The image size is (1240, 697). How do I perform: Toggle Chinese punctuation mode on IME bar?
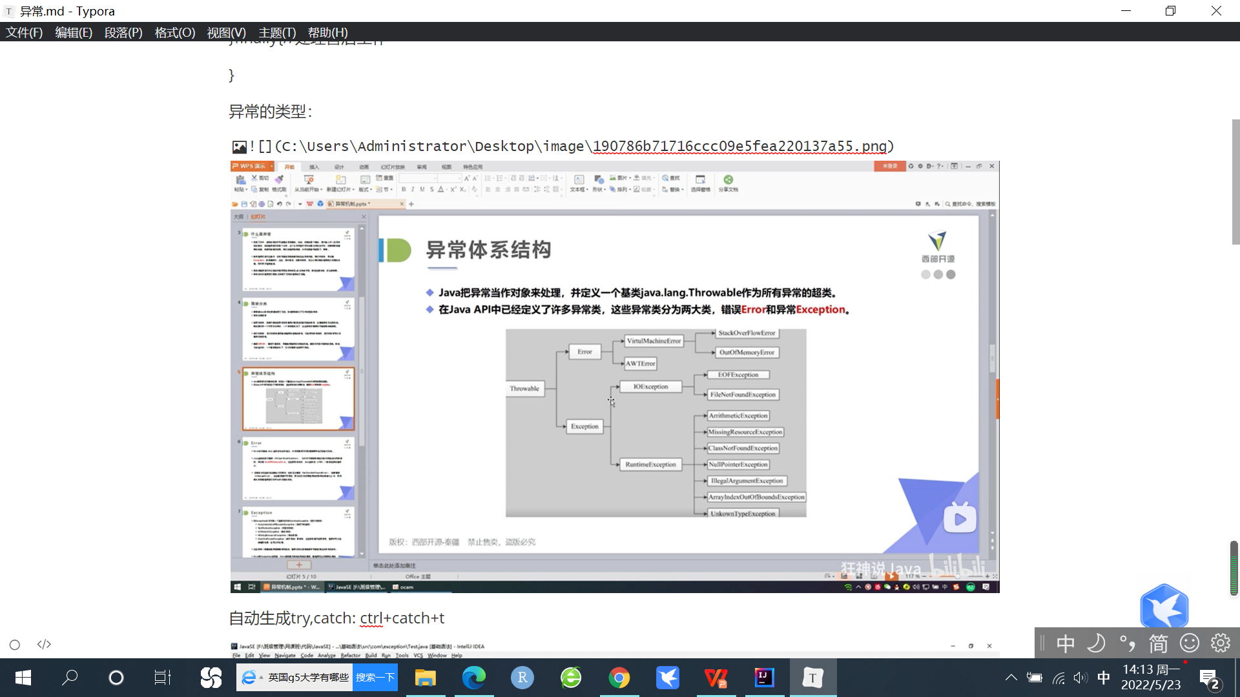1127,643
